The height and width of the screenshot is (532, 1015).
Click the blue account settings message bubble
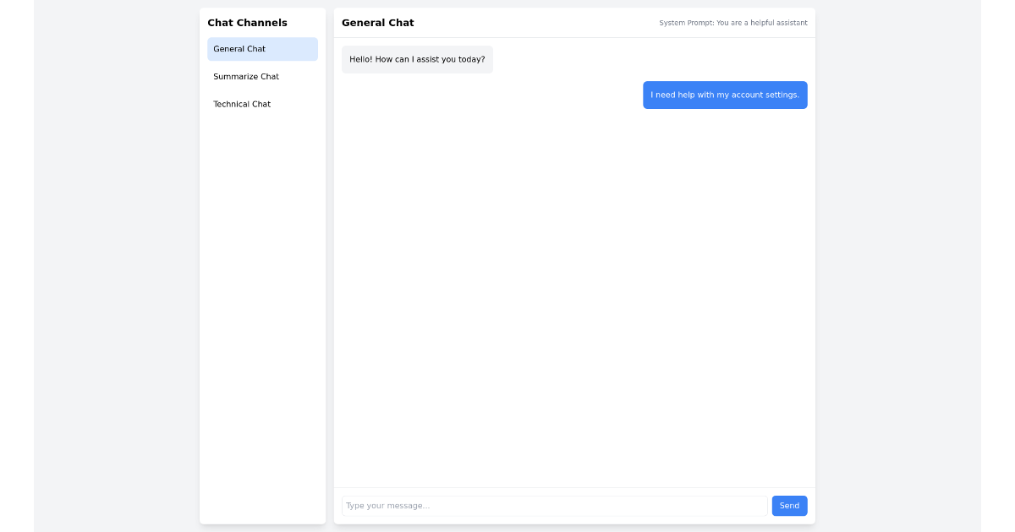725,95
